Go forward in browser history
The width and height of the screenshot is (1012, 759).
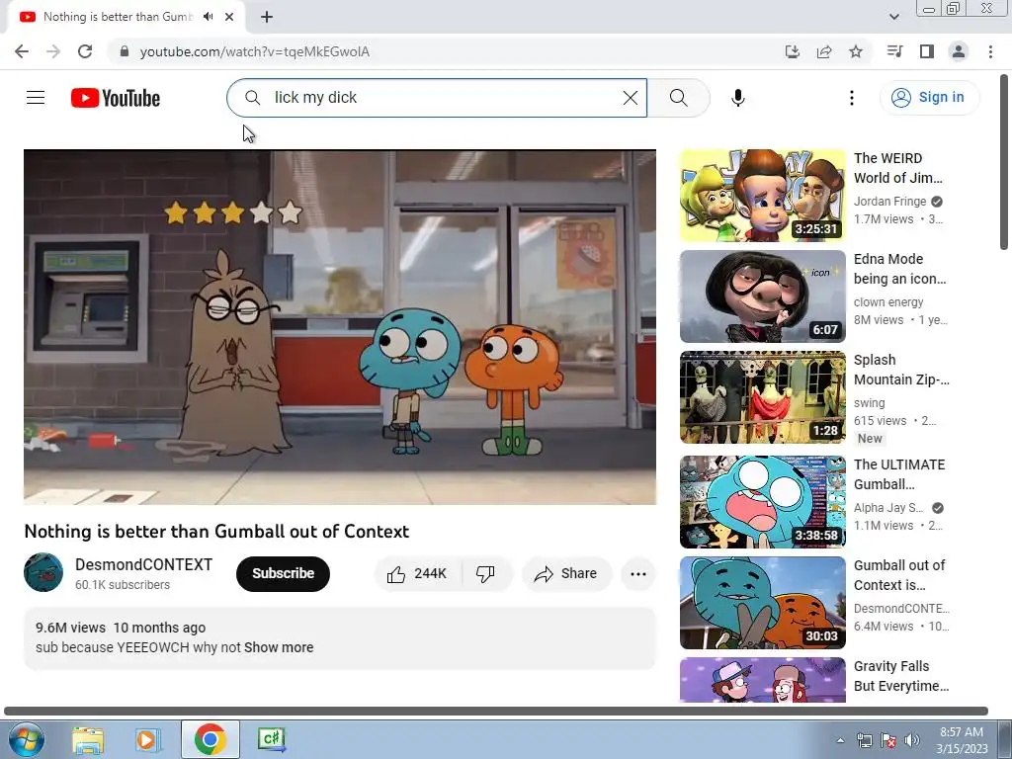pos(53,51)
